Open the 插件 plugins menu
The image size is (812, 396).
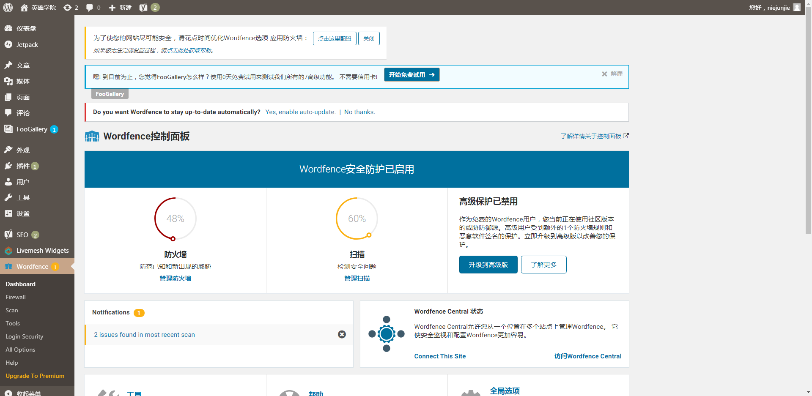pos(37,166)
